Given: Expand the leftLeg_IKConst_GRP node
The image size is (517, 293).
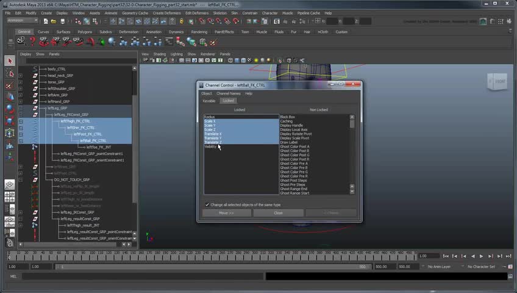Looking at the screenshot, I should tap(21, 212).
